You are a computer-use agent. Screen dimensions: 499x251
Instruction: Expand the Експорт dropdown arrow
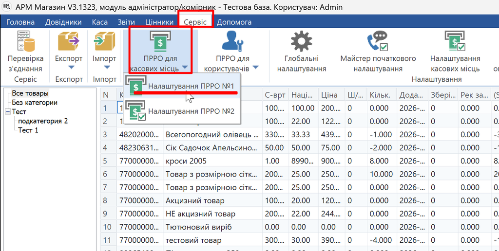[71, 67]
